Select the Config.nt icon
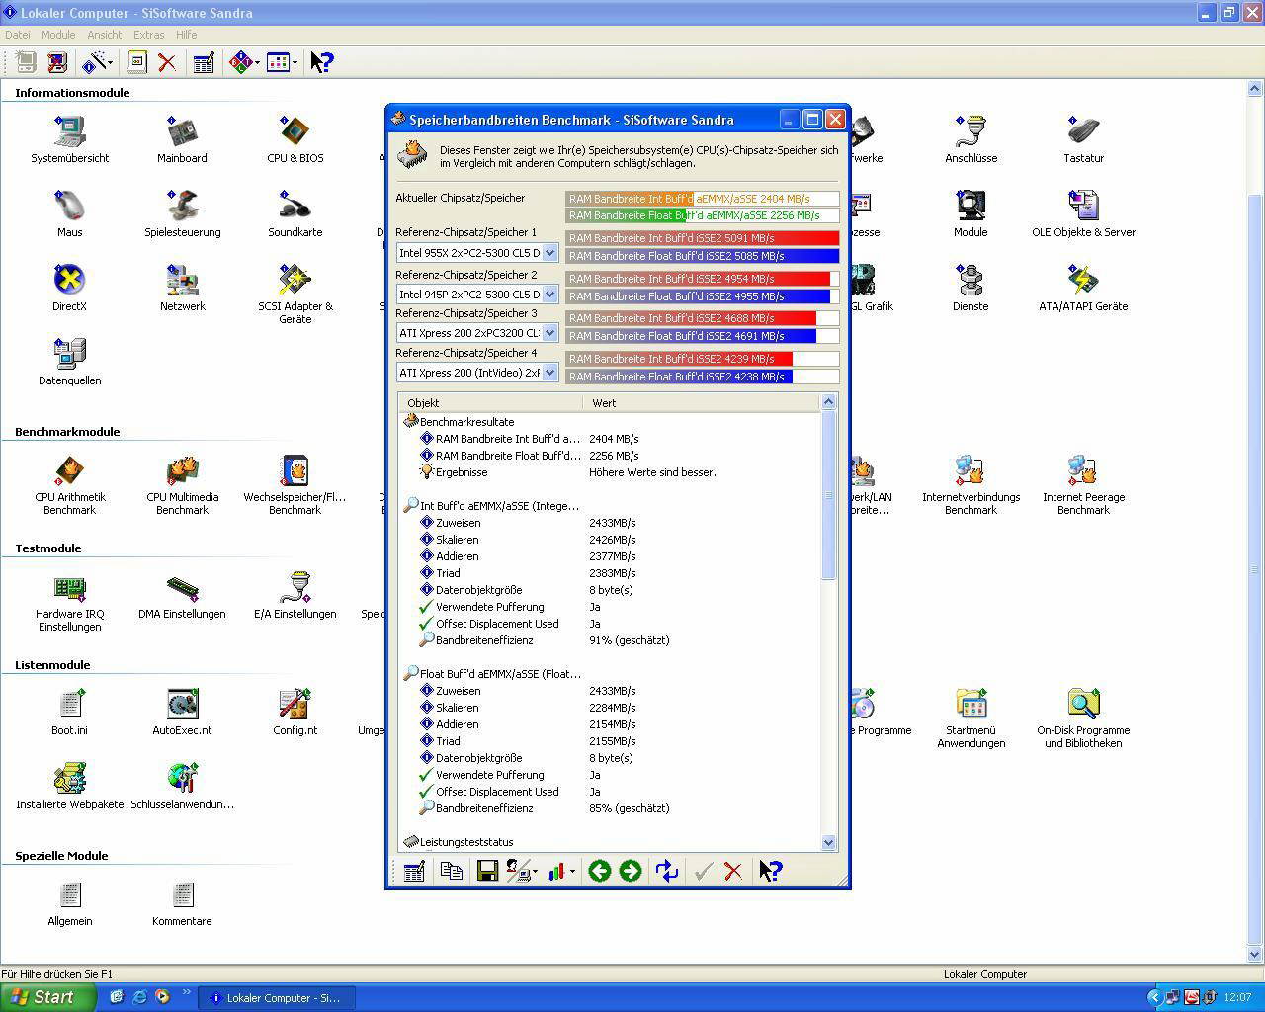 (295, 713)
